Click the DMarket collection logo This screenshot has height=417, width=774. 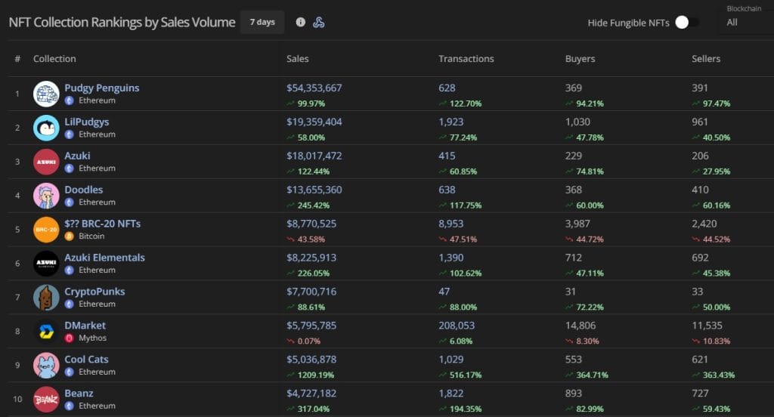(46, 332)
